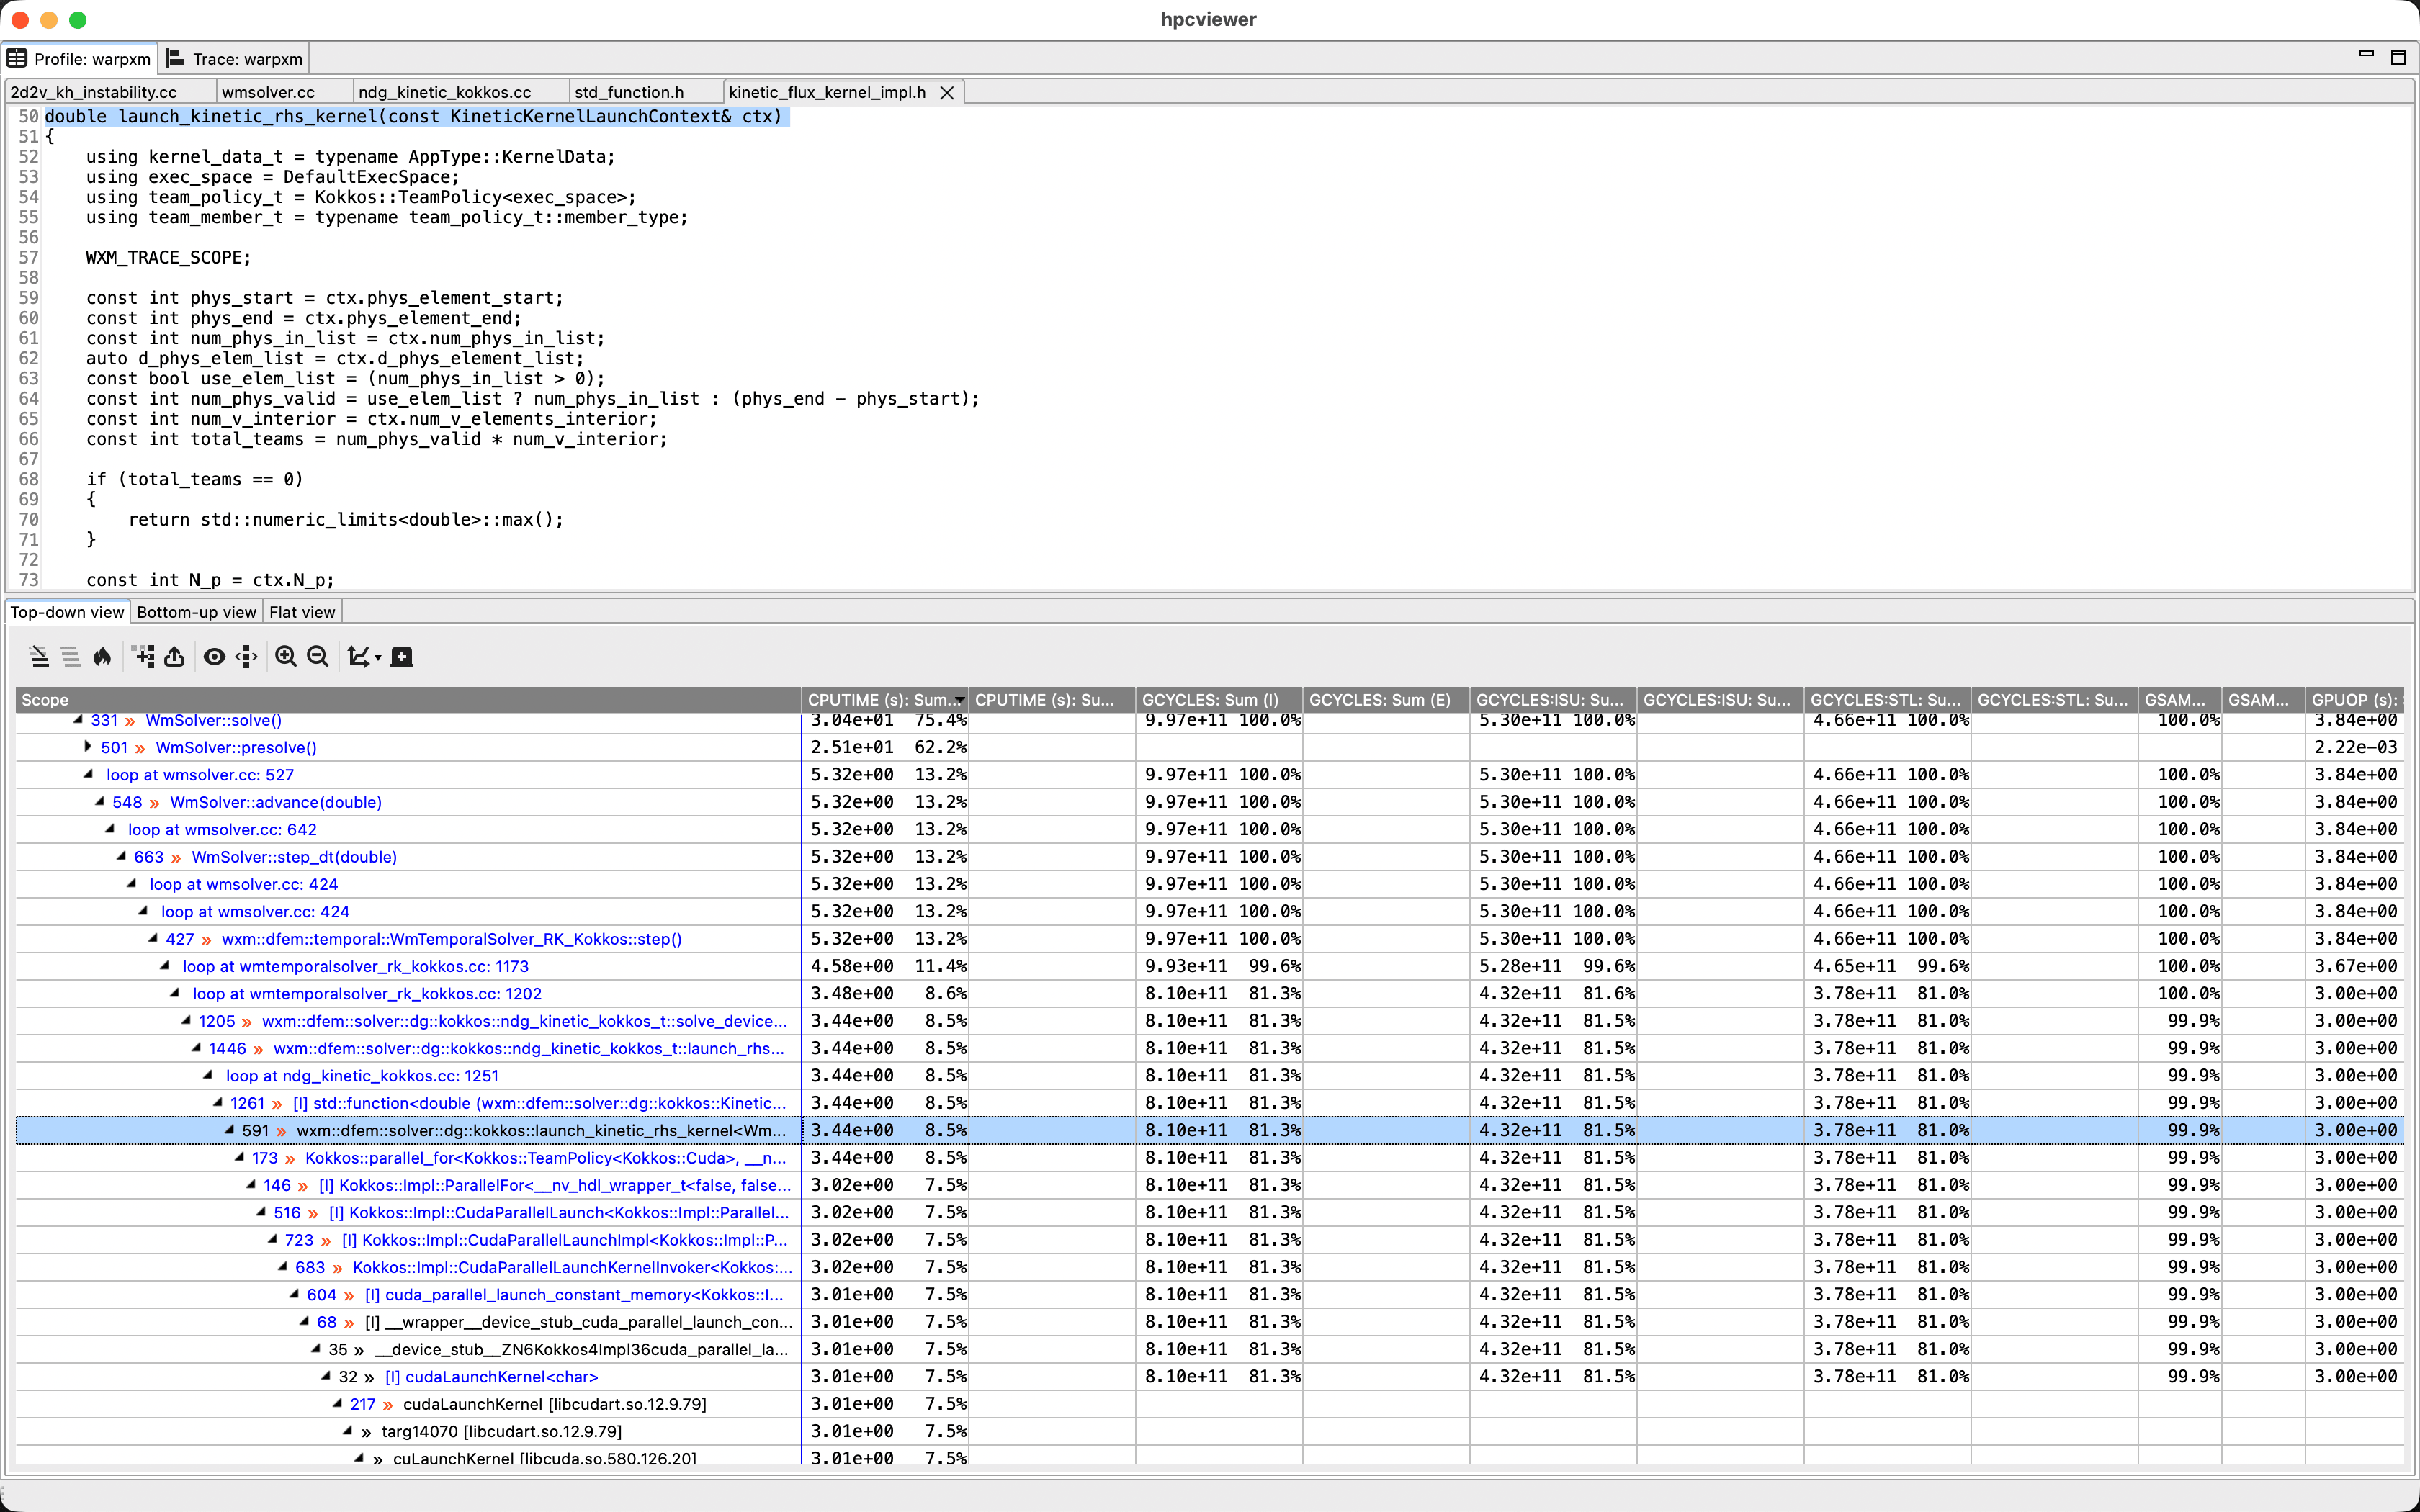Collapse WmSolver::step_dt(double) tree node
Screen dimensions: 2420x1512
121,857
